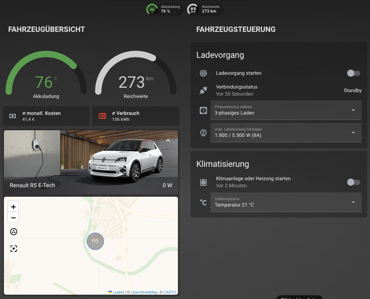Open the CARTO attribution link
Screen dimensions: 370x299
point(170,292)
